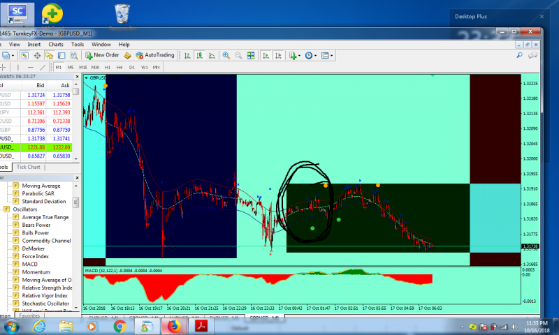The image size is (559, 335).
Task: Switch to the Tick Chart tab
Action: tap(28, 167)
